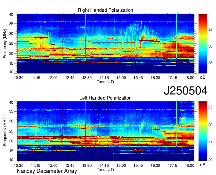216x175 pixels.
Task: Click the 20 dB tick on Left Handed colorbar
Action: [x=210, y=160]
